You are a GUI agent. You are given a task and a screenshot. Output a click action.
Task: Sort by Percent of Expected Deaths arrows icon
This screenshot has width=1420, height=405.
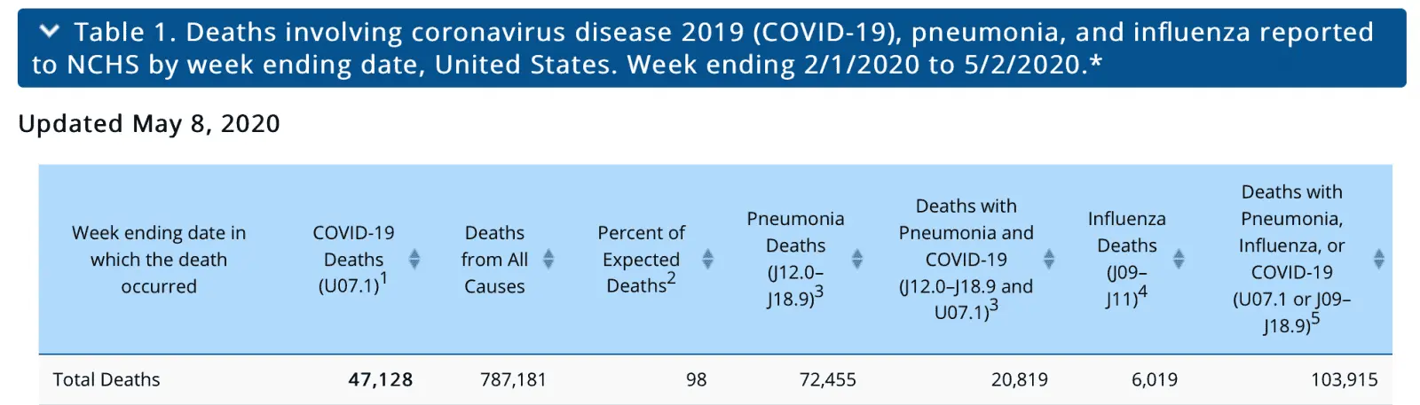click(707, 259)
